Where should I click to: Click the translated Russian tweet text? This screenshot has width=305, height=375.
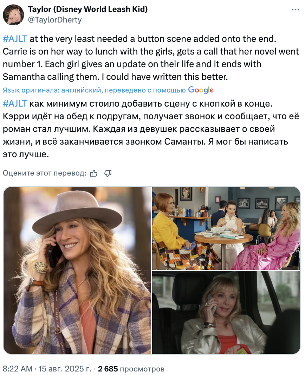point(151,129)
